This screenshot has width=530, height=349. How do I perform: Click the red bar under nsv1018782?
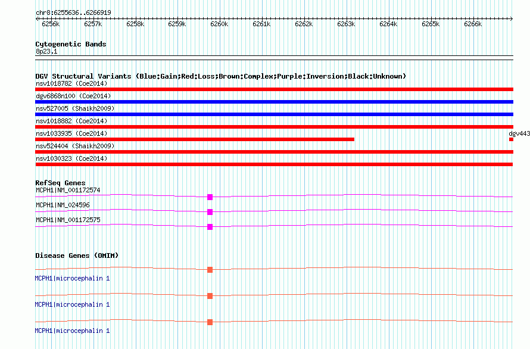pos(274,89)
